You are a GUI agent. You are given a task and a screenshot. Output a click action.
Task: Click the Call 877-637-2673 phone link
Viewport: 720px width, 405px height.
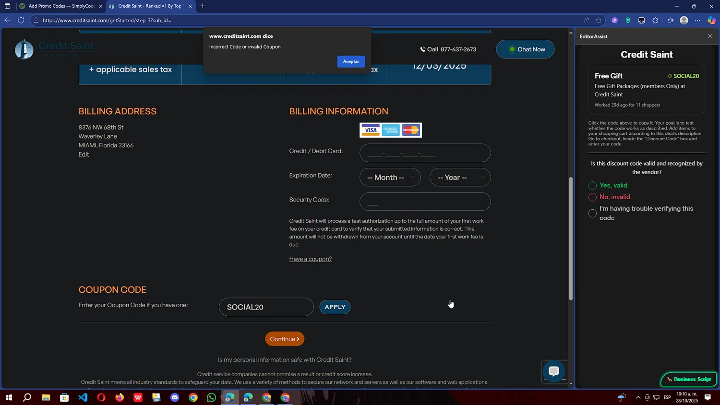coord(448,49)
